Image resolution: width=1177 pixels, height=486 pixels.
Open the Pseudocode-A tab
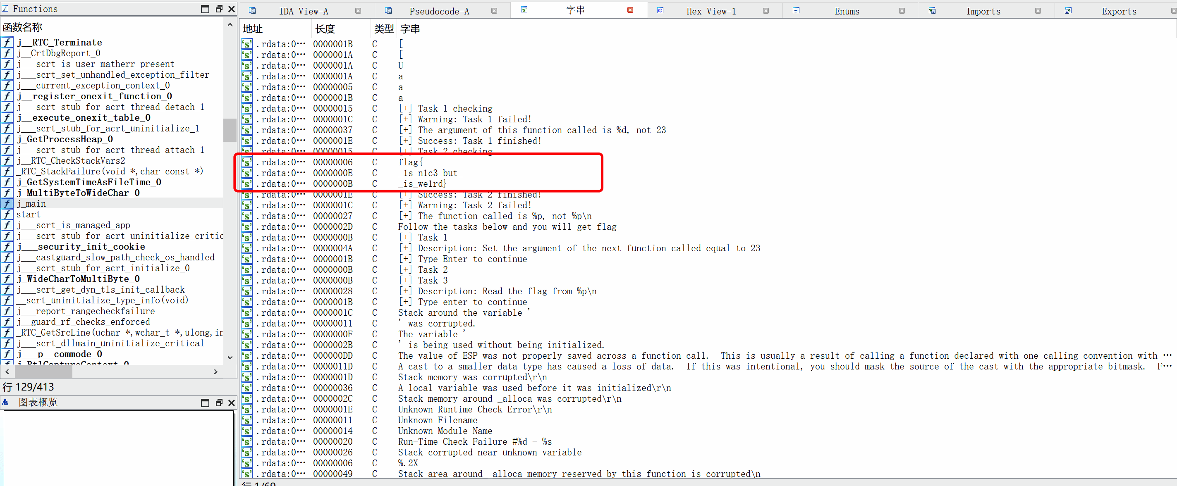[x=439, y=11]
